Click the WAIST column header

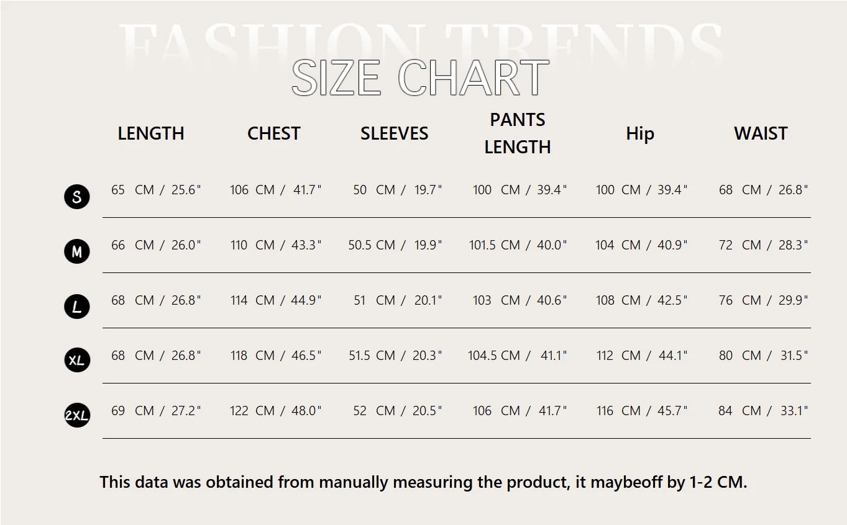coord(761,133)
